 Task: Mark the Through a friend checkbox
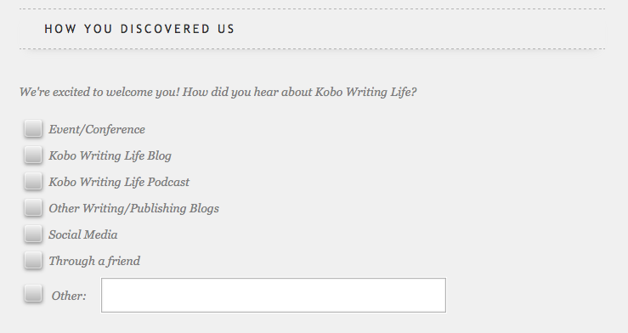(33, 261)
